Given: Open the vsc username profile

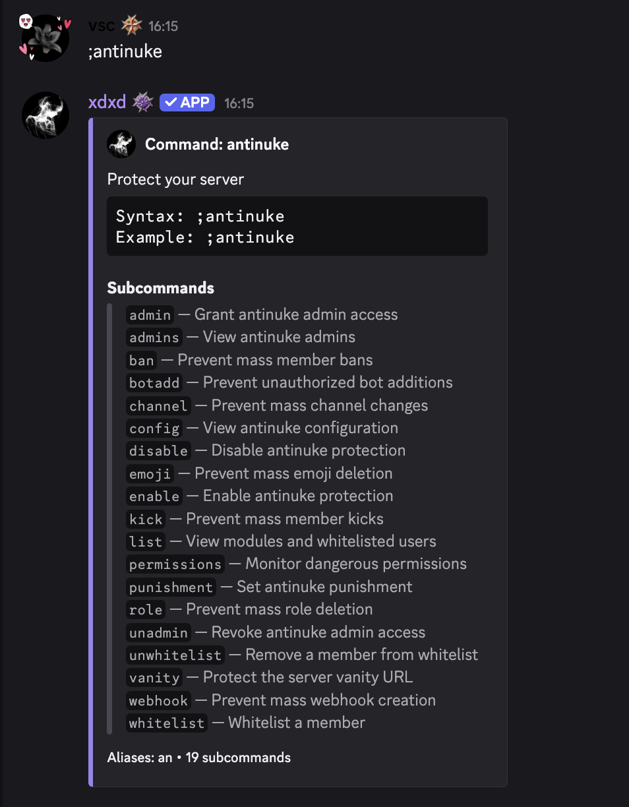Looking at the screenshot, I should click(102, 26).
